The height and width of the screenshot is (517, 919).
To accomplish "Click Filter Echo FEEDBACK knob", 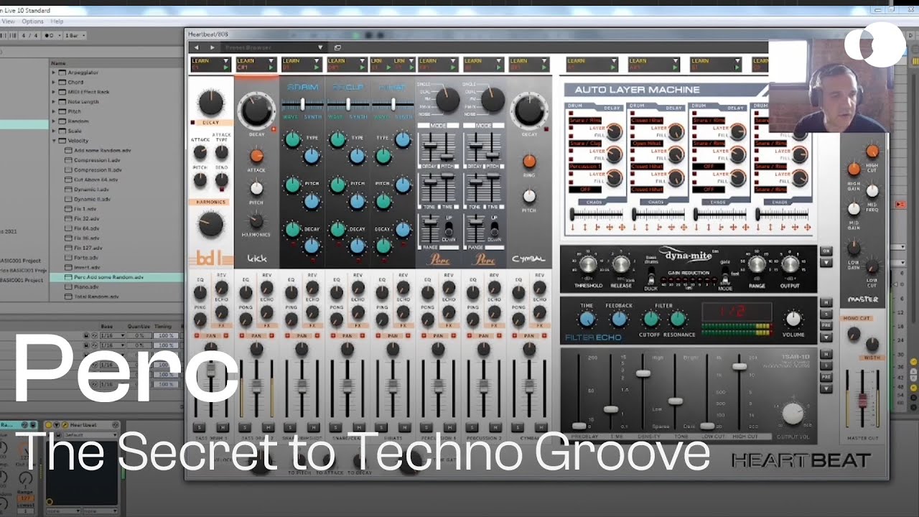I will tap(619, 320).
